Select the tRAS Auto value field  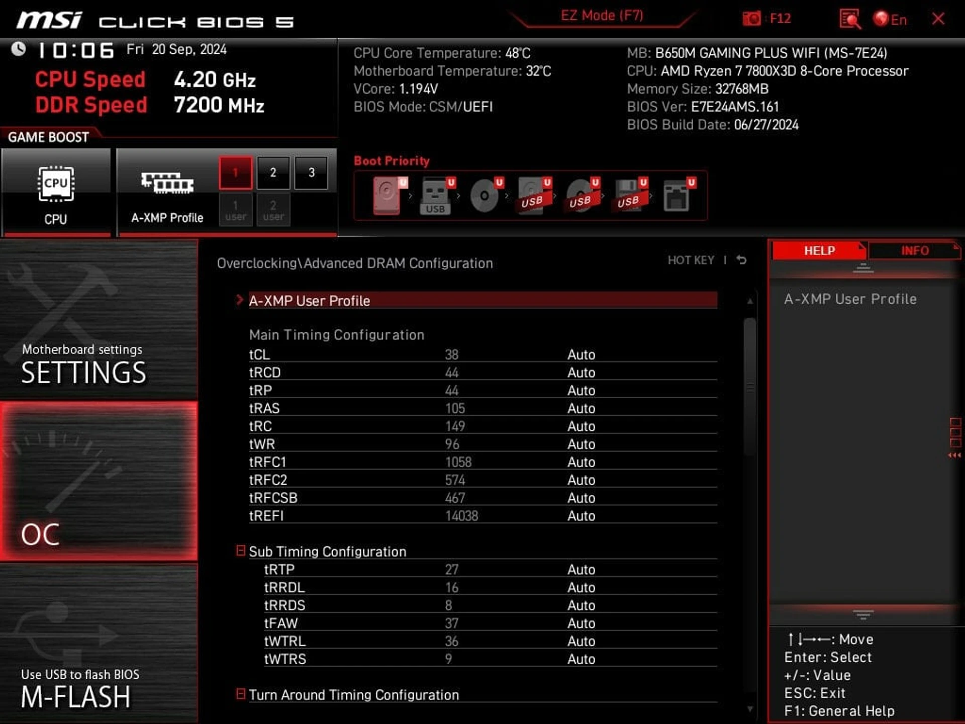click(581, 408)
